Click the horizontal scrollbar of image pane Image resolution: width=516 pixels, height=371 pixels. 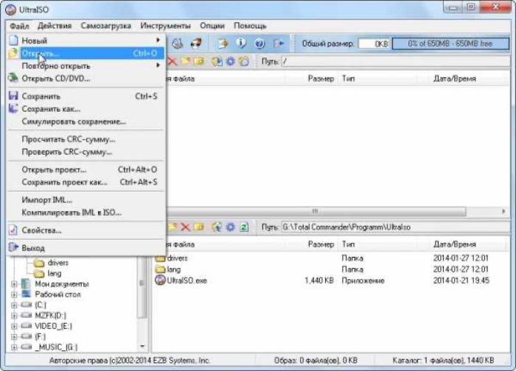pyautogui.click(x=316, y=211)
